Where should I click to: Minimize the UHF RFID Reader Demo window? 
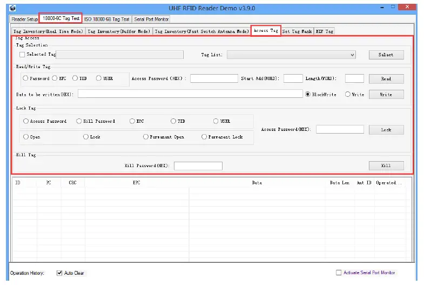coord(382,8)
